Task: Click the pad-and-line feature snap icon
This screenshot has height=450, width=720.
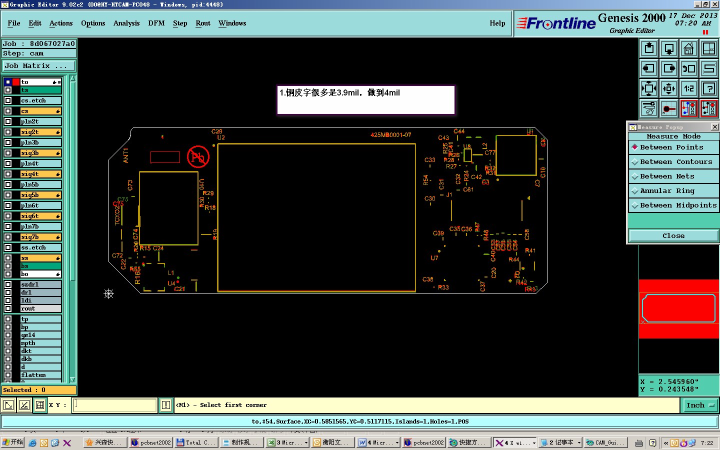Action: pos(669,108)
